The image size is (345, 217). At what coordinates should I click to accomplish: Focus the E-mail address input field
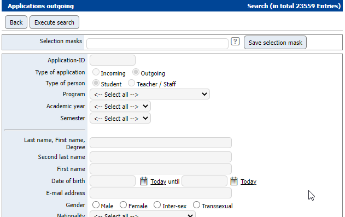[x=161, y=193]
